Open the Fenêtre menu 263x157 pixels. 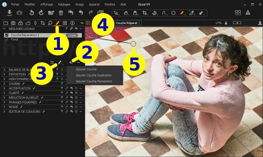coord(110,4)
